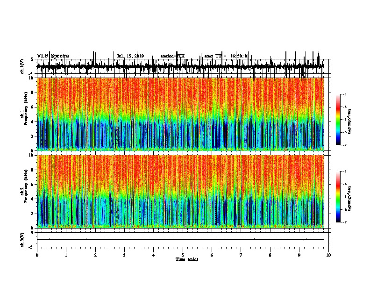Image resolution: width=370 pixels, height=286 pixels.
Task: Click ch.2 Frequency (kHz) axis label
Action: tap(24, 186)
